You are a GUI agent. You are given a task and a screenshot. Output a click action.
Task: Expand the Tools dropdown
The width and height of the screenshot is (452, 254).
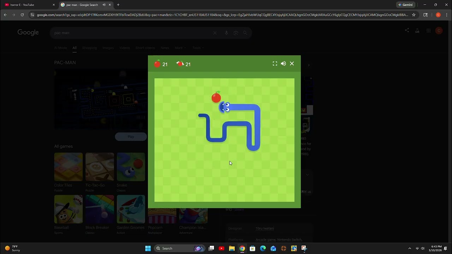tap(198, 48)
